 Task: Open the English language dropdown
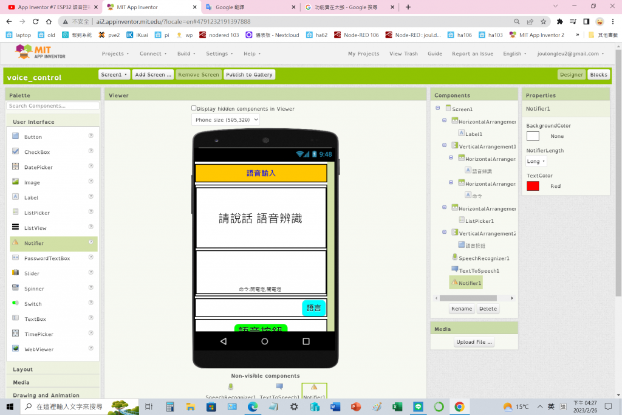pos(514,53)
